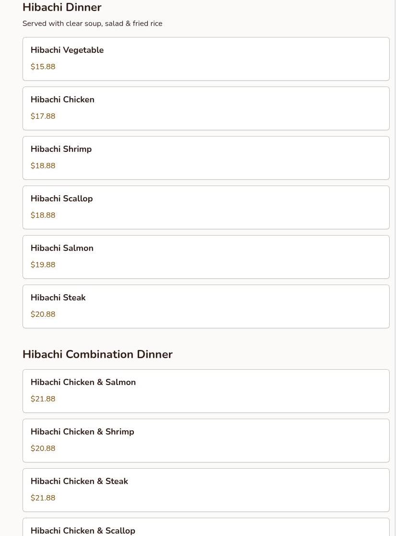Open the Hibachi Vegetable menu item
Screen dimensions: 405x536
[x=206, y=59]
